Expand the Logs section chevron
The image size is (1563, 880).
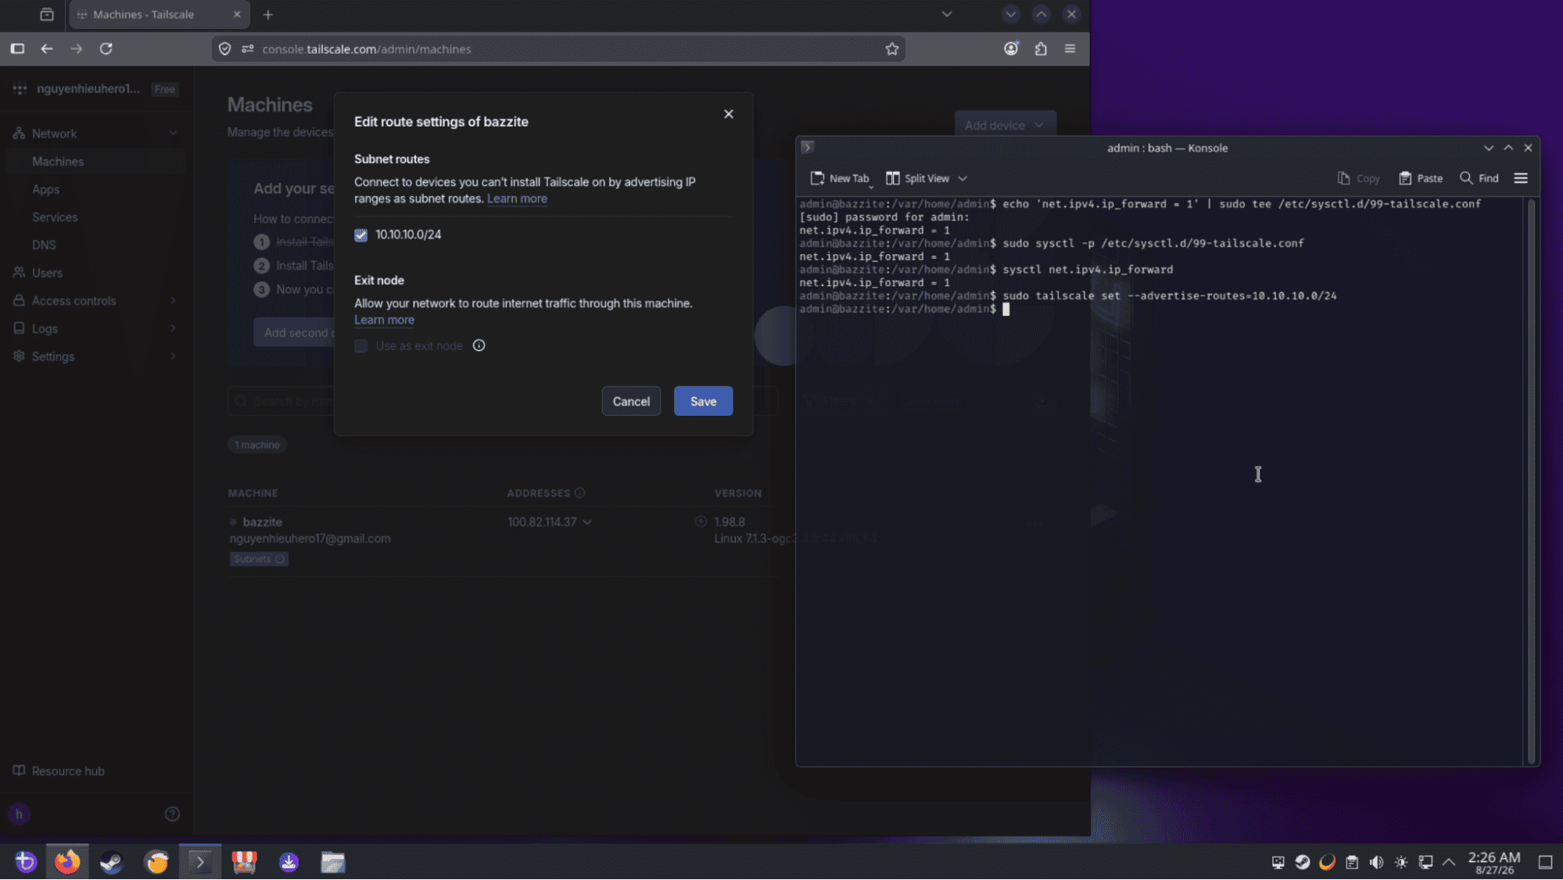(x=173, y=328)
